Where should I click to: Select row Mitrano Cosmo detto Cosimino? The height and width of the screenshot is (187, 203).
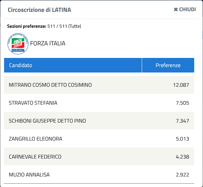pos(99,85)
